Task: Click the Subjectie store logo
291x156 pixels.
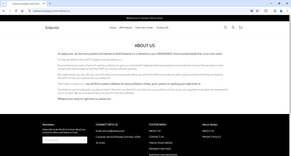Action: coord(52,28)
